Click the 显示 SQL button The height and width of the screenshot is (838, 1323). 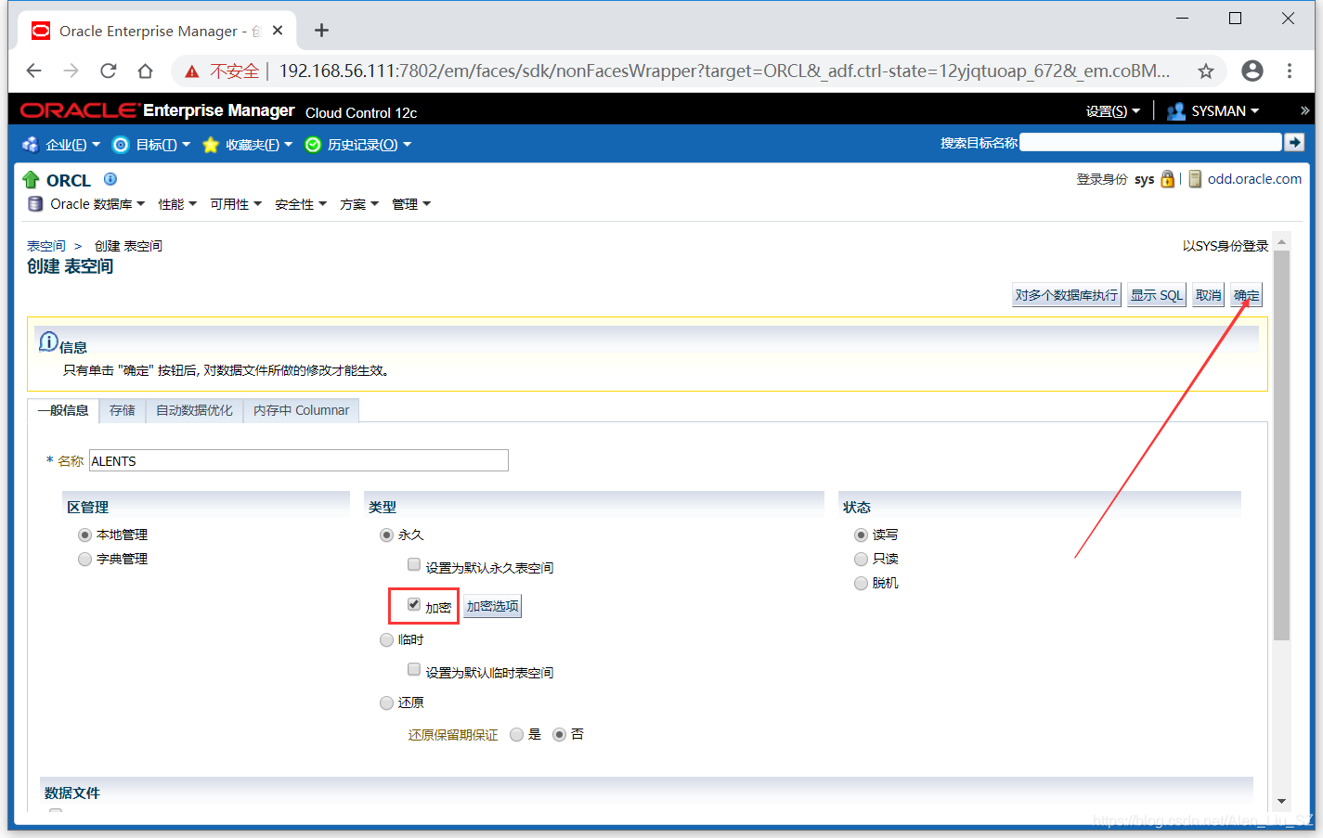[x=1156, y=295]
